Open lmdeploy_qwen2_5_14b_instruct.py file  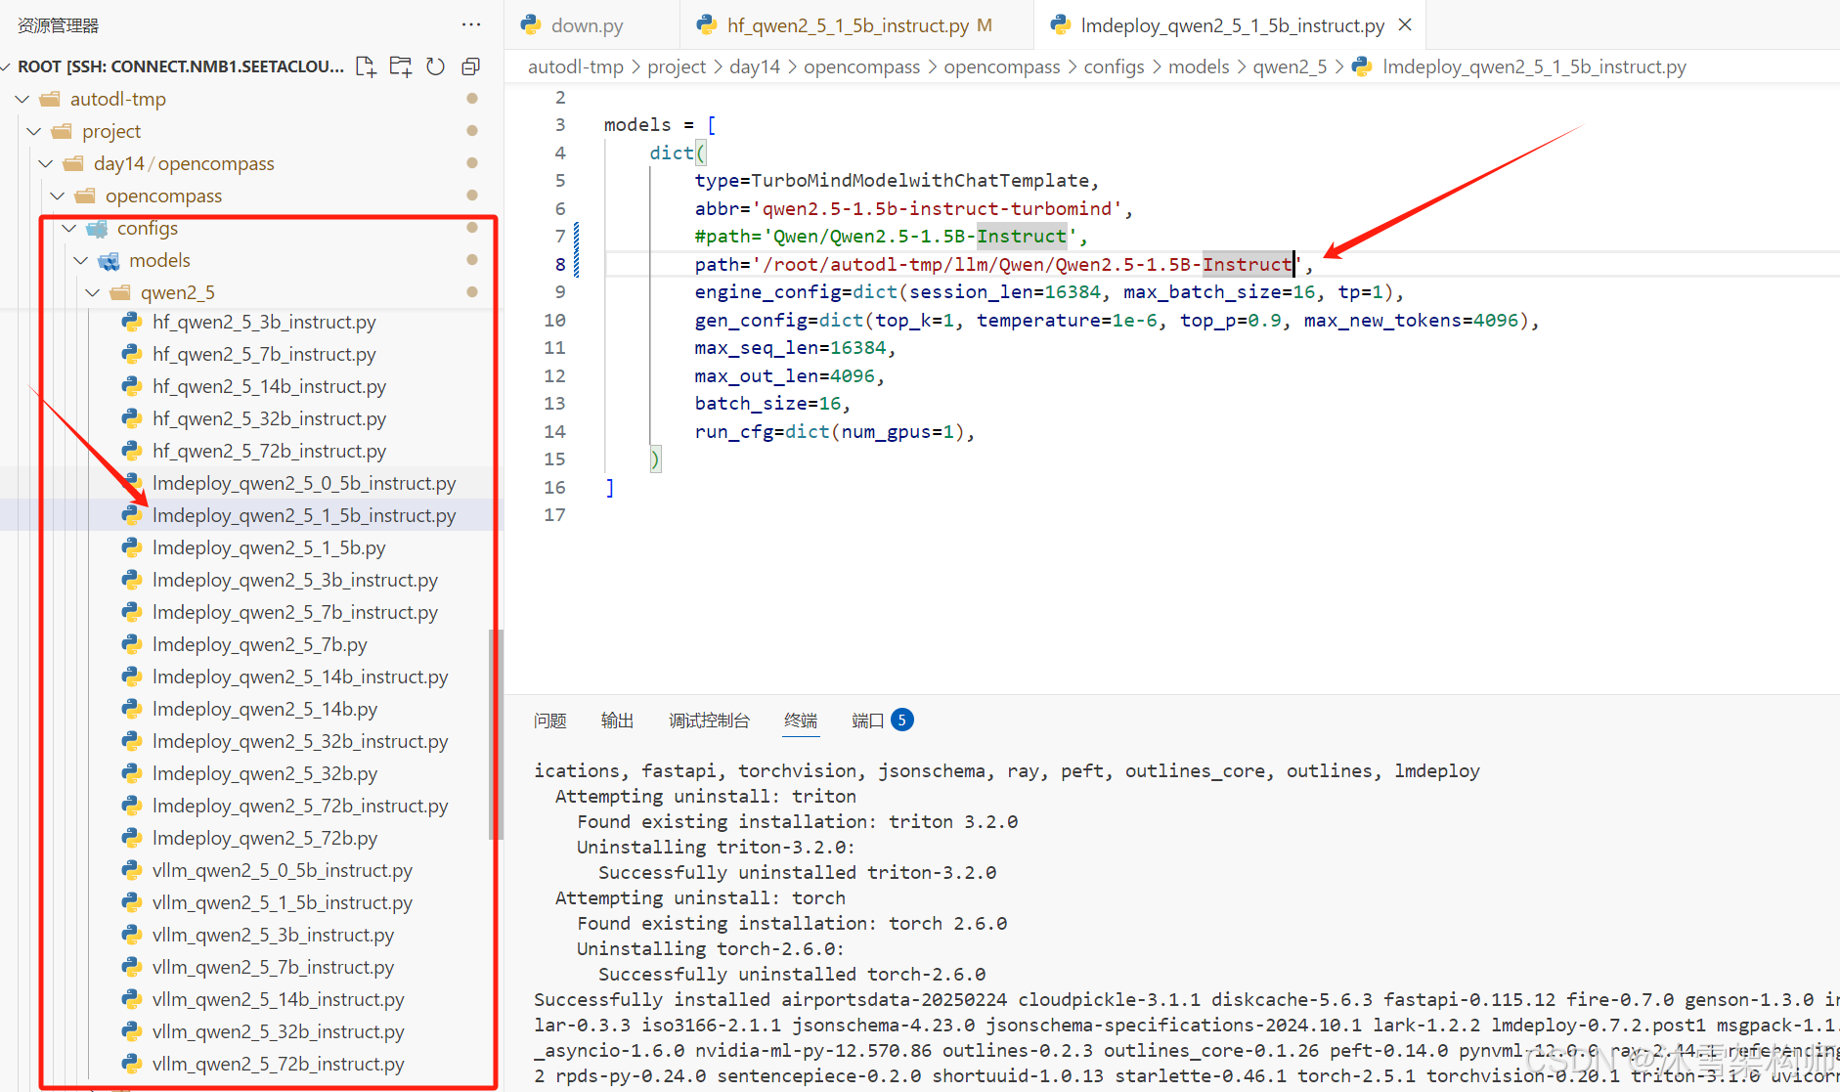pyautogui.click(x=300, y=677)
